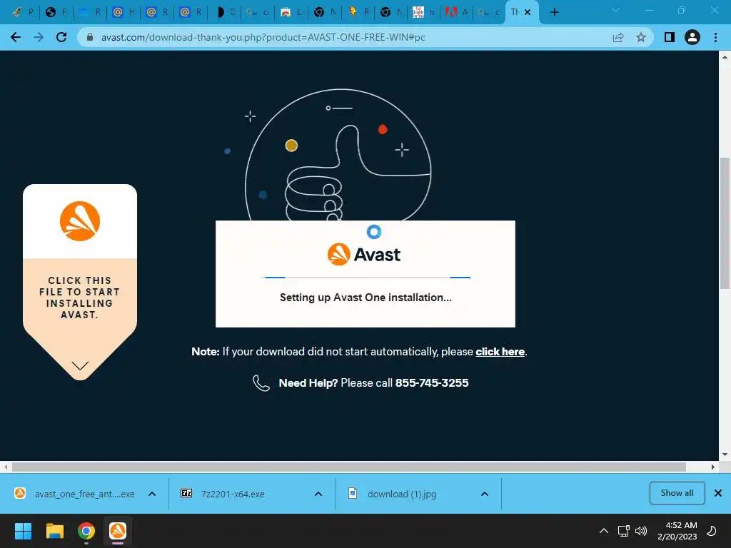Switch to the half-moon icon tab labeled D
This screenshot has height=548, width=731.
pos(225,12)
